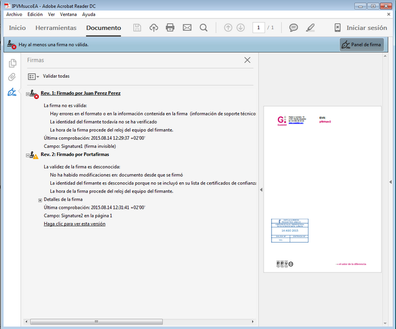Click Rev. 1 invalid signature icon
Image resolution: width=396 pixels, height=329 pixels.
34,94
